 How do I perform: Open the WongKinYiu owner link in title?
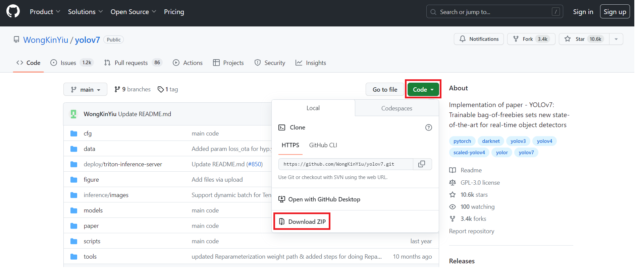46,40
